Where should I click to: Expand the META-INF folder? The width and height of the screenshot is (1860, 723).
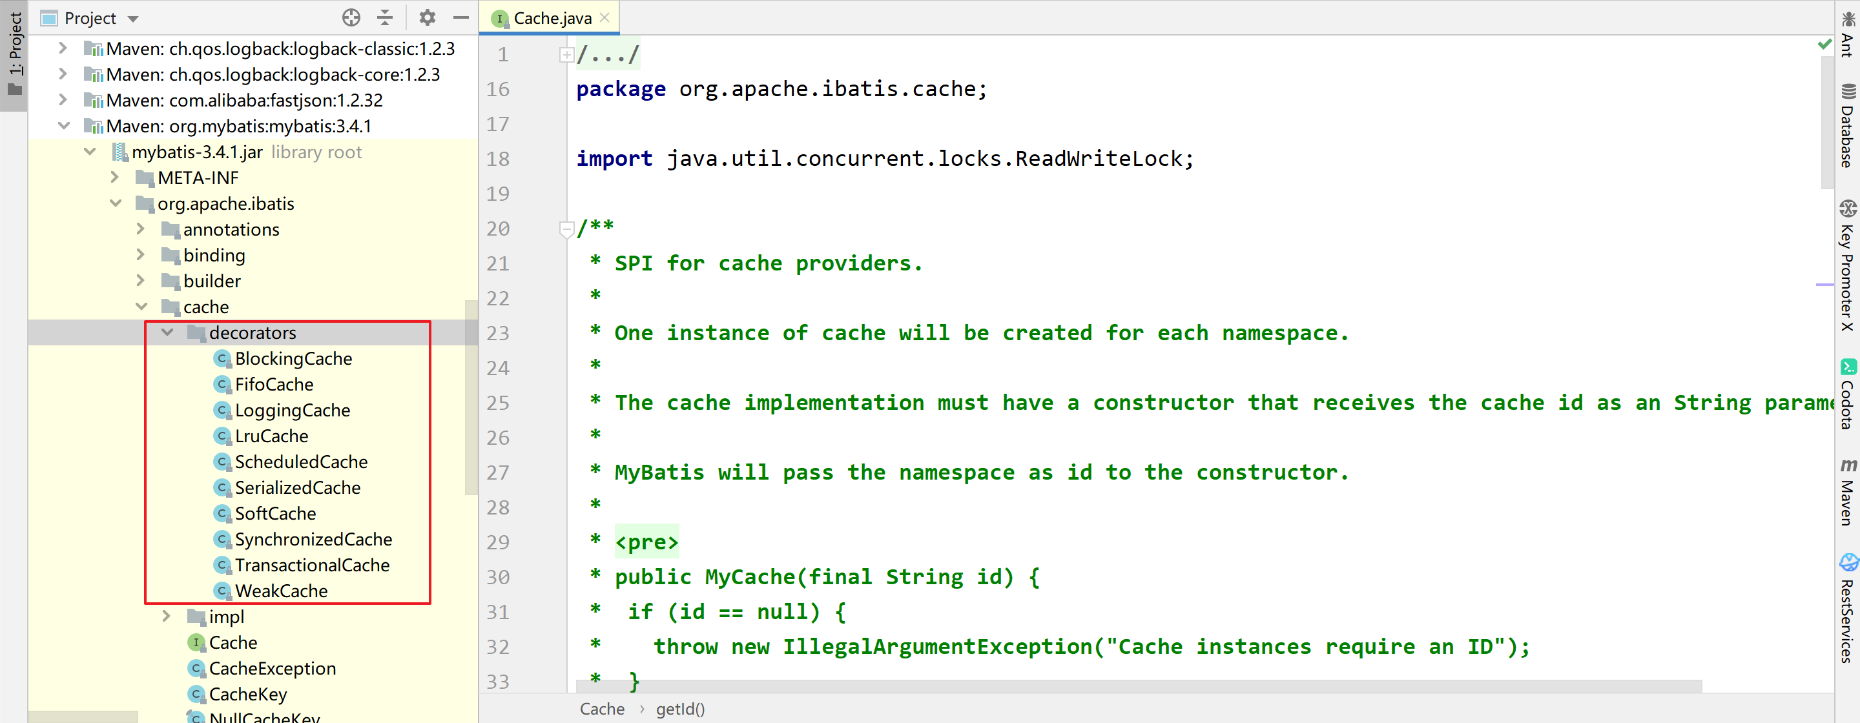pos(115,178)
